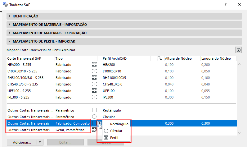Click the profile-edit icon in the Geral, Paramétrico row
Viewport: 247px width, 147px height.
tap(94, 130)
